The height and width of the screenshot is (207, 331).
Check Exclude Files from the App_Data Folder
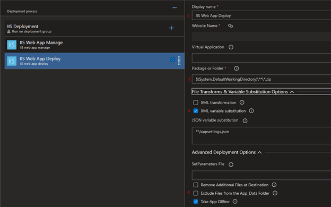196,193
